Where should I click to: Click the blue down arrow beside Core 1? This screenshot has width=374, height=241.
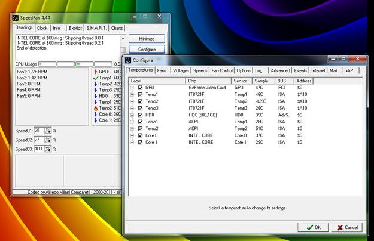[95, 120]
